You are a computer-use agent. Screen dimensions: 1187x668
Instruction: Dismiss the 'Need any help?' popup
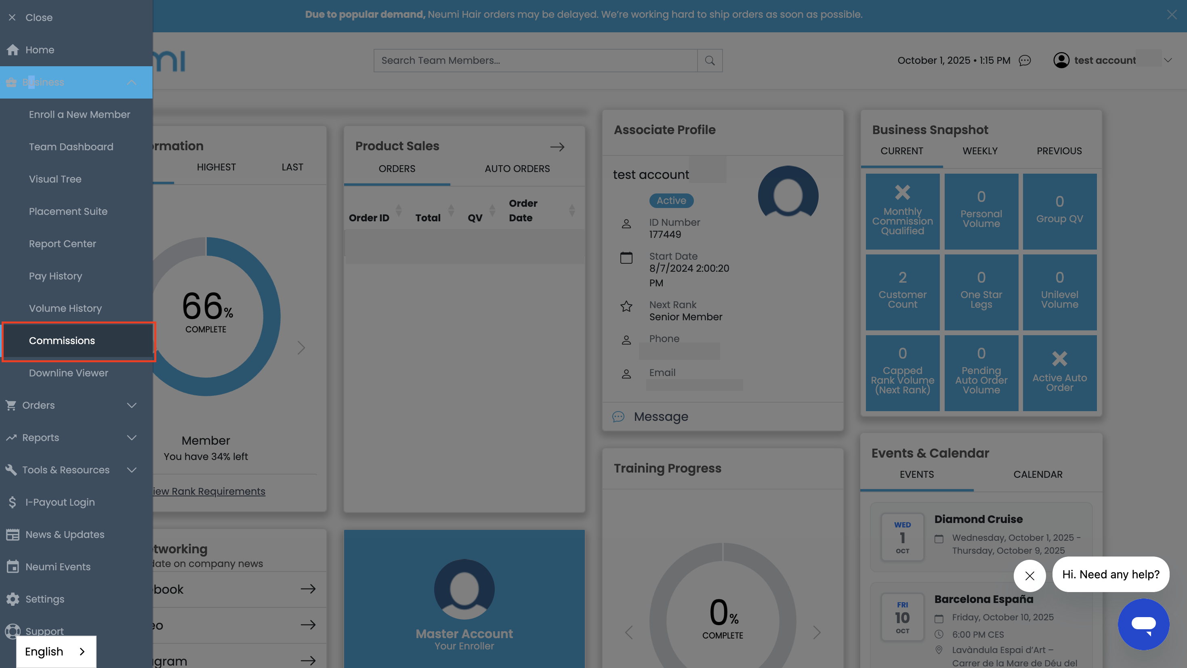click(x=1029, y=576)
